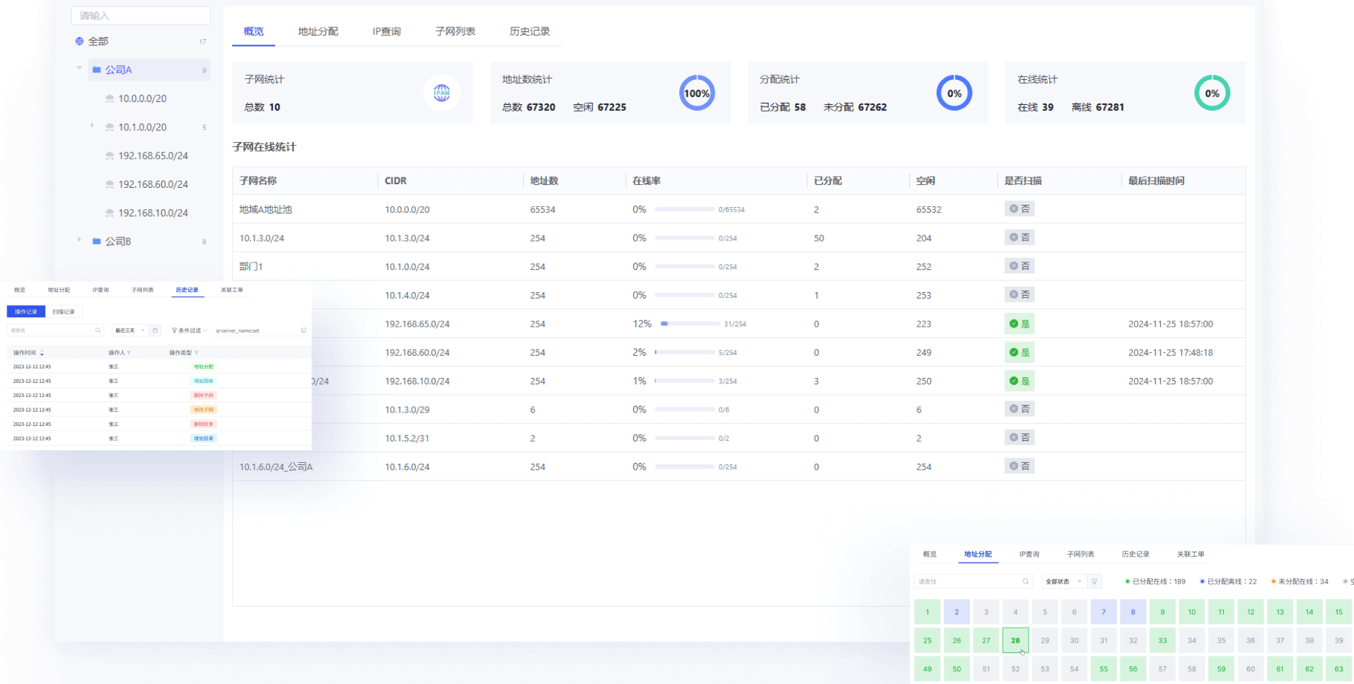Collapse the 公司A tree node
The width and height of the screenshot is (1354, 684).
[79, 69]
